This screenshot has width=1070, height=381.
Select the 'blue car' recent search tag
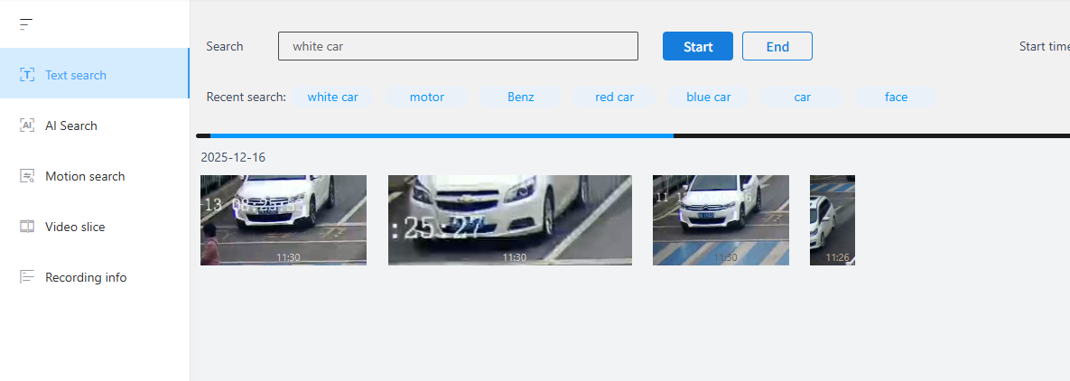pos(708,97)
